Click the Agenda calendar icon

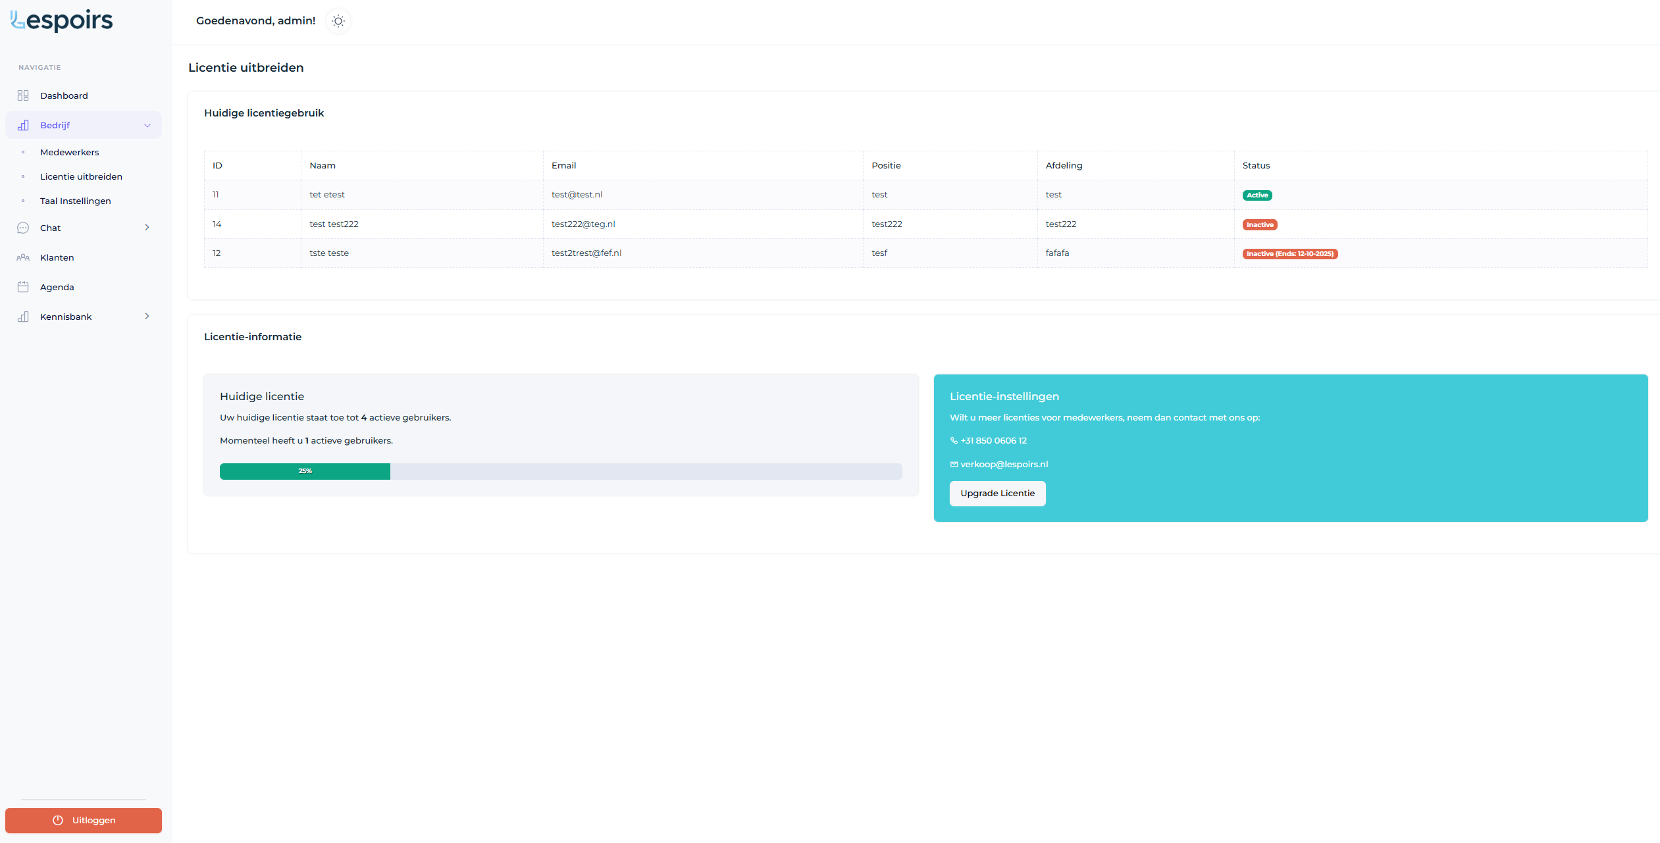point(23,287)
